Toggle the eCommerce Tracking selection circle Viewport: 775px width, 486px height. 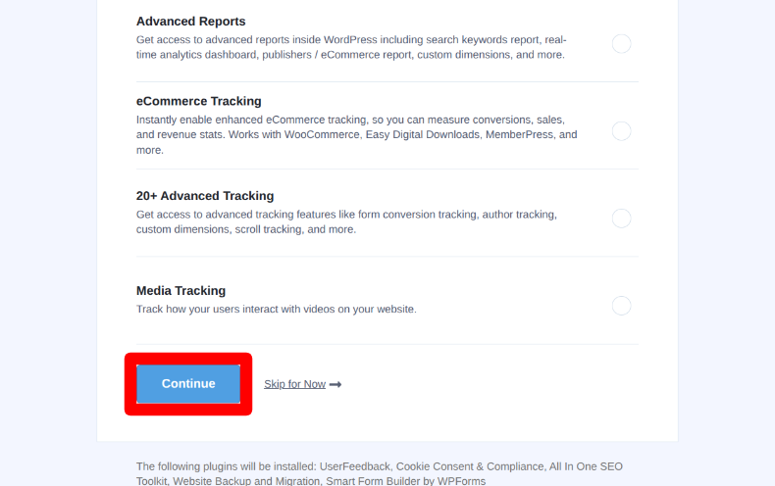[621, 131]
